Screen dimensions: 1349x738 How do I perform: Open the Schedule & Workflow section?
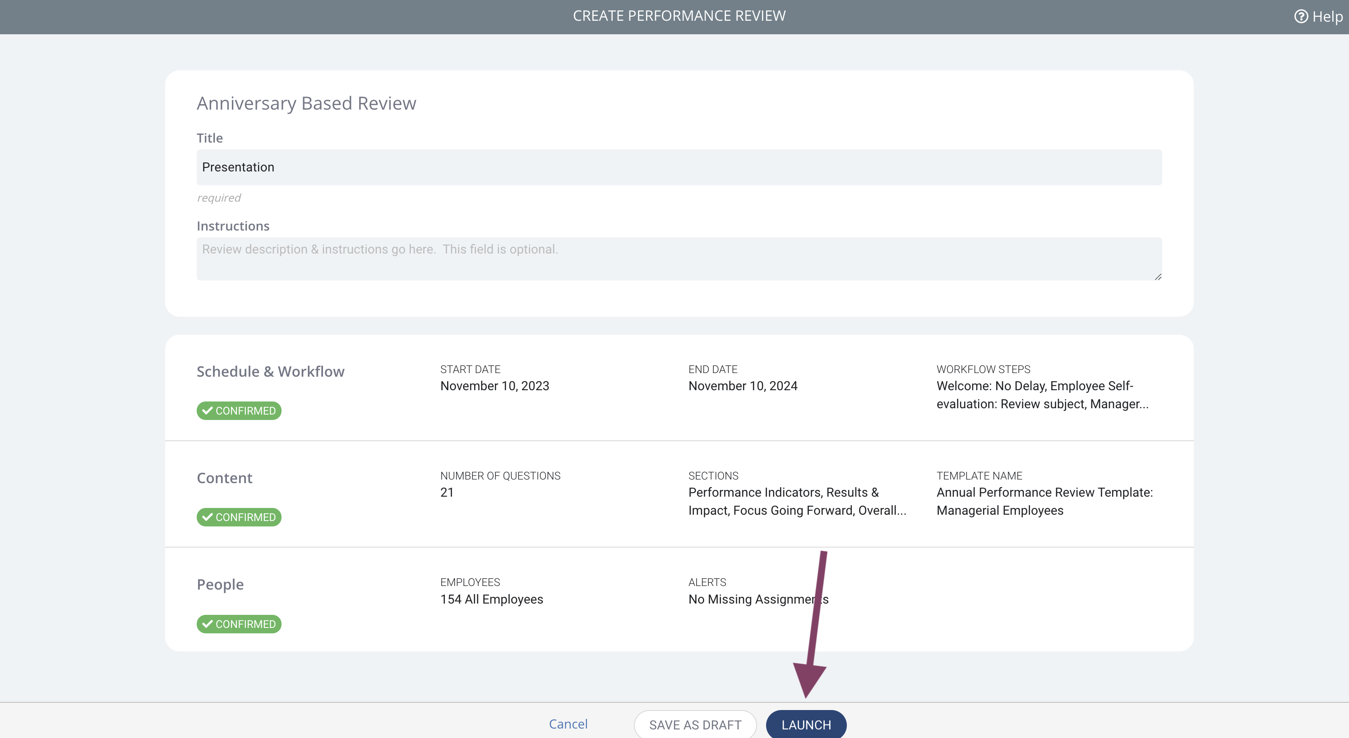tap(271, 371)
